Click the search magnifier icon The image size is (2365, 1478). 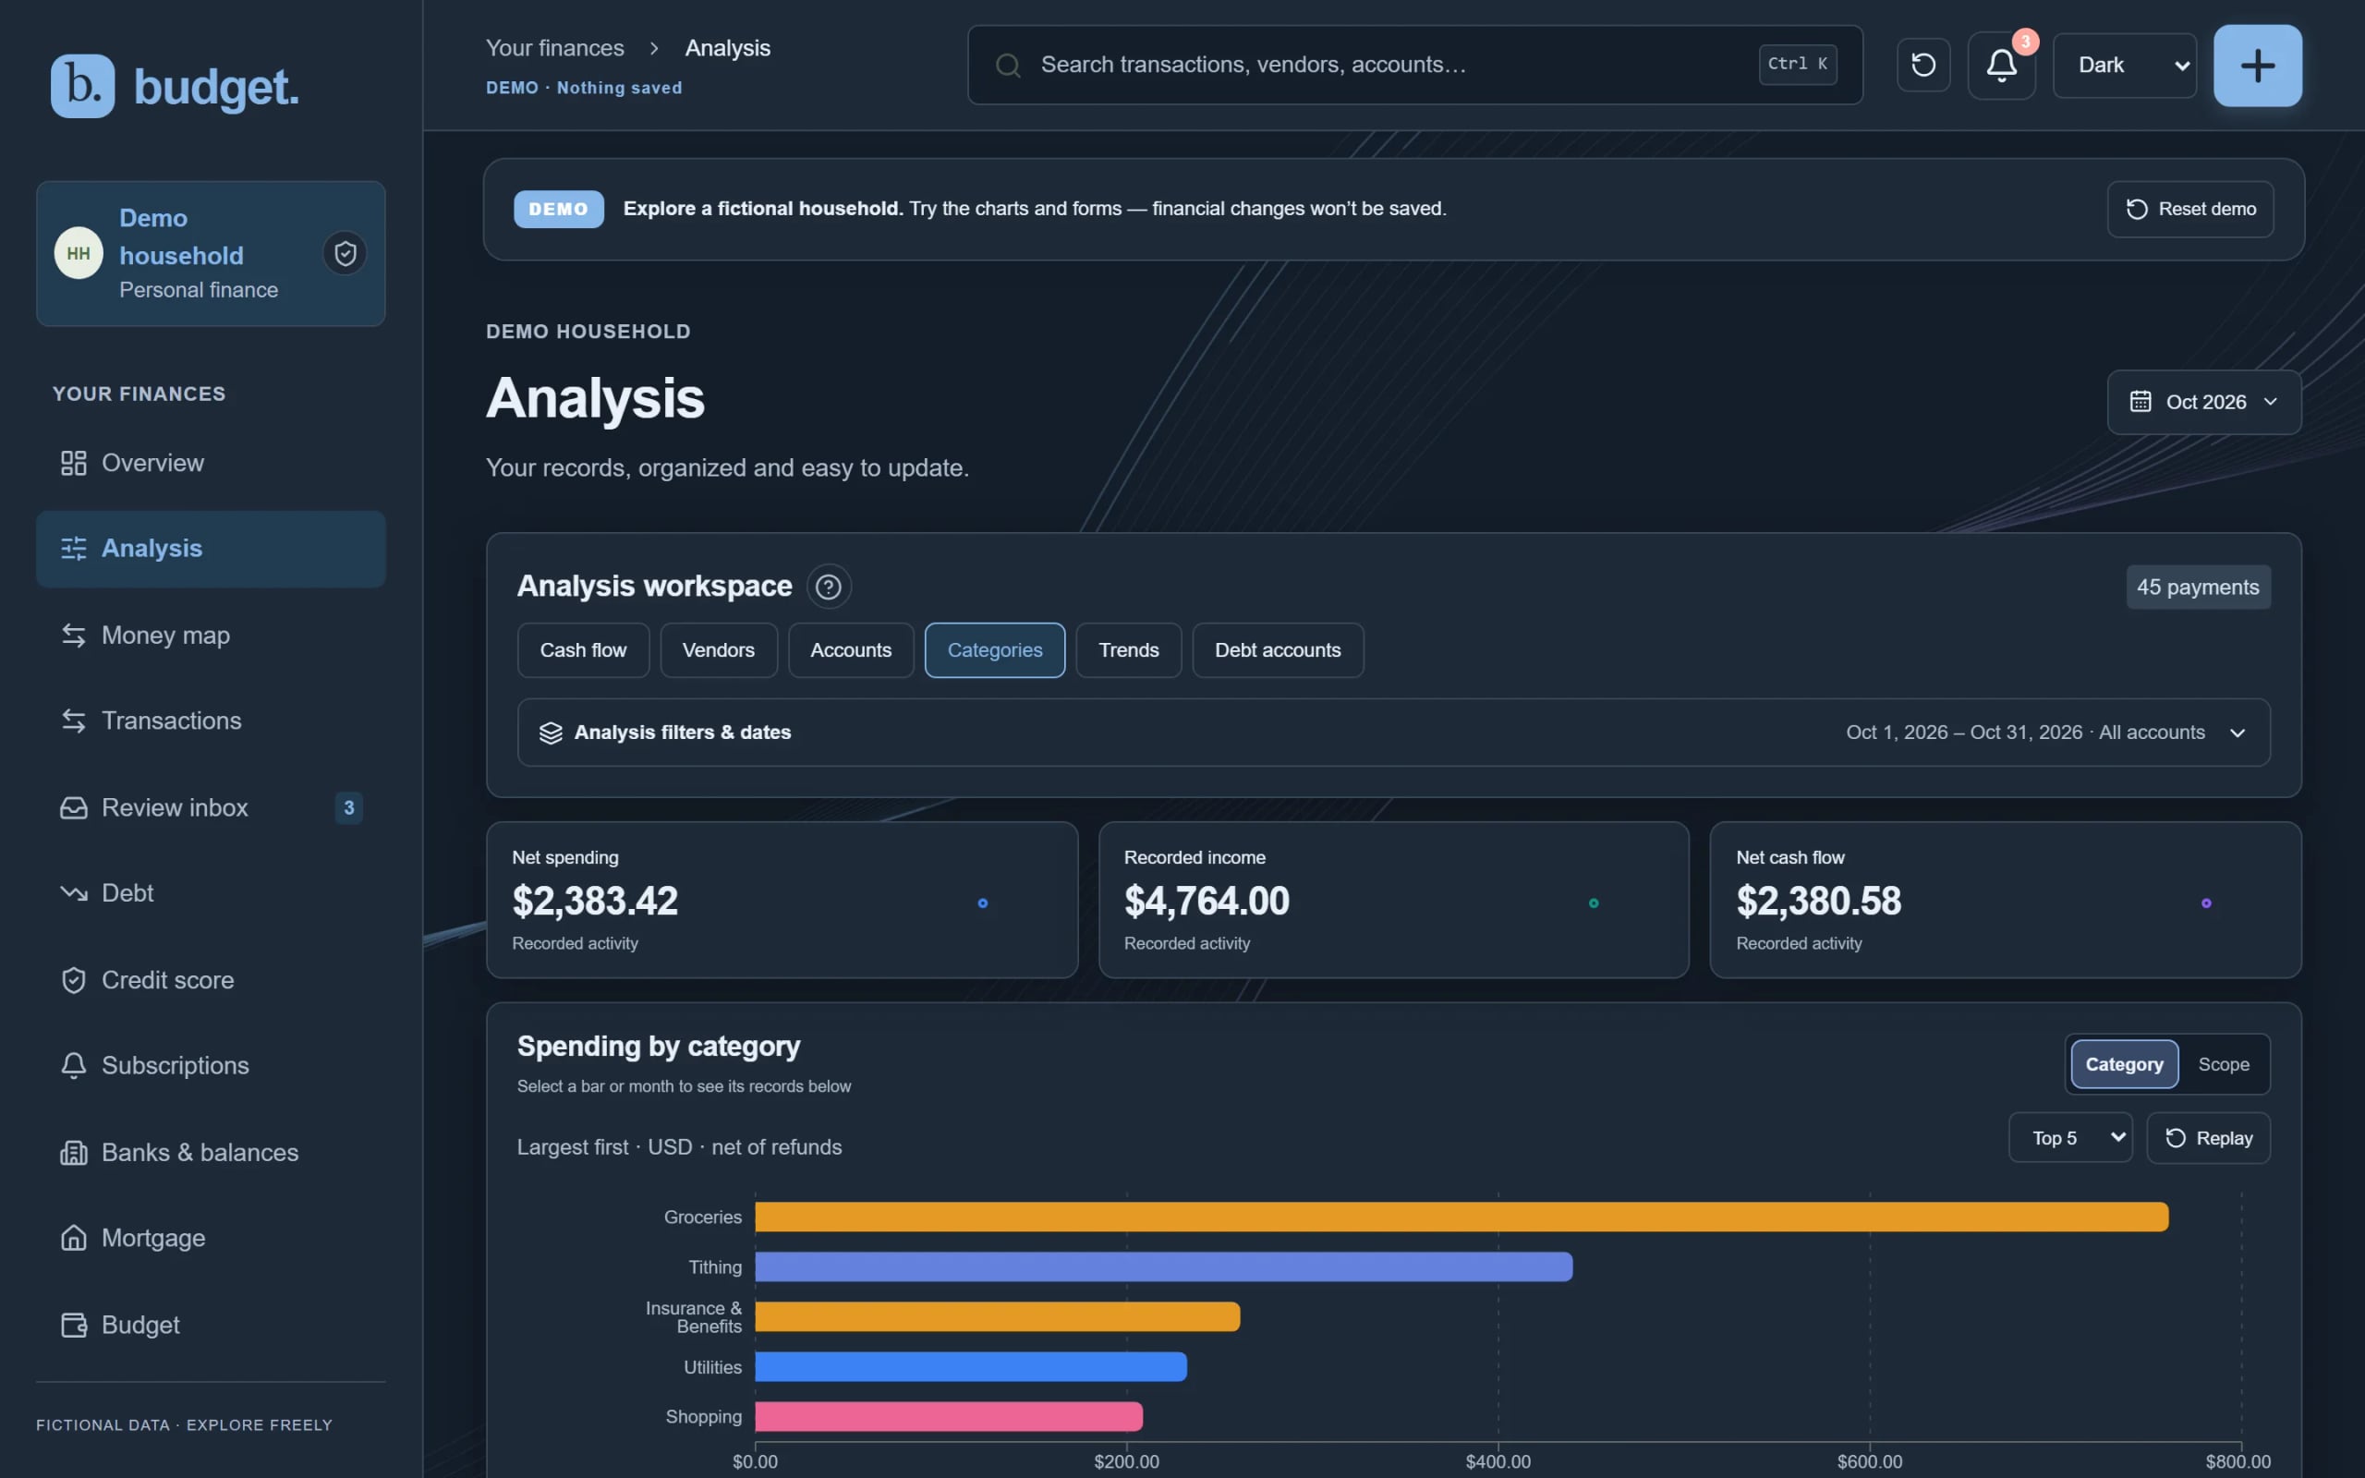click(x=1008, y=66)
